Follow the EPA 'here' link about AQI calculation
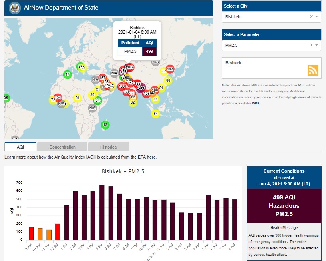 [x=151, y=157]
